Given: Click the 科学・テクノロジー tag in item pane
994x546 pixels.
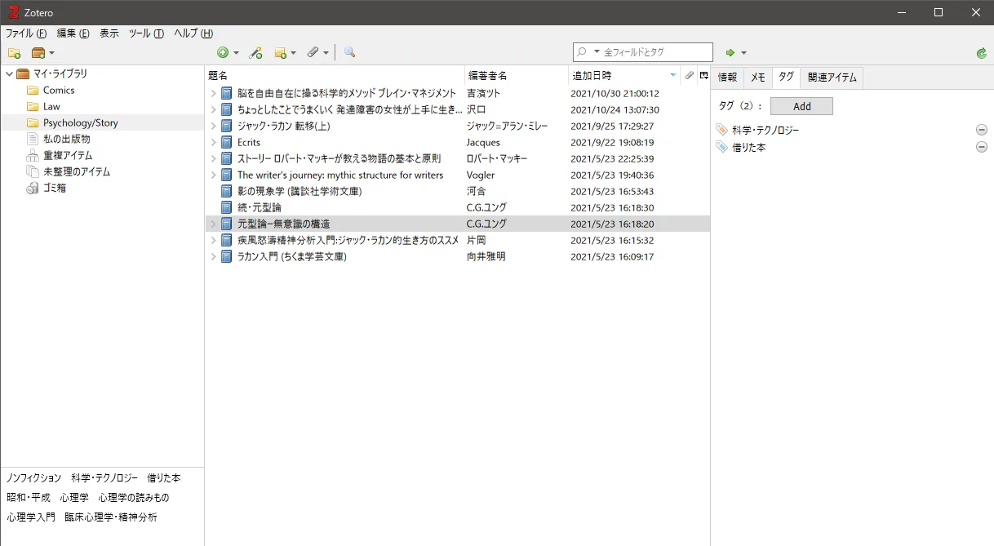Looking at the screenshot, I should (x=765, y=131).
